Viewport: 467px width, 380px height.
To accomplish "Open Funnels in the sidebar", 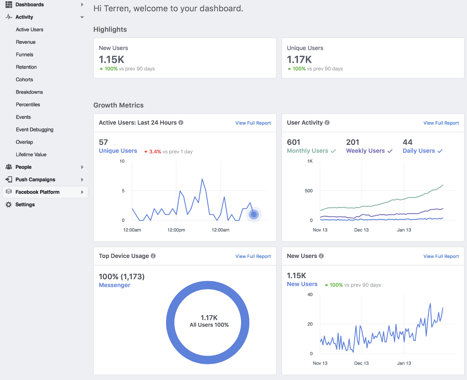I will tap(25, 55).
